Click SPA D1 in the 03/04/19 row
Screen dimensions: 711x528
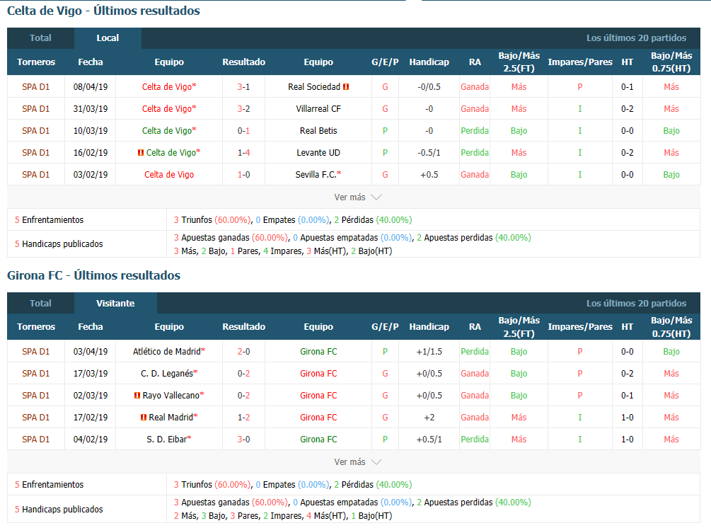[x=36, y=352]
